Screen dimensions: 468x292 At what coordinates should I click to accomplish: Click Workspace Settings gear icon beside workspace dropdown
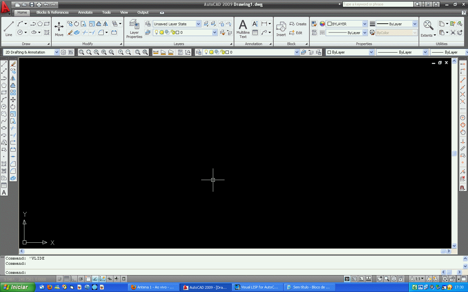63,52
